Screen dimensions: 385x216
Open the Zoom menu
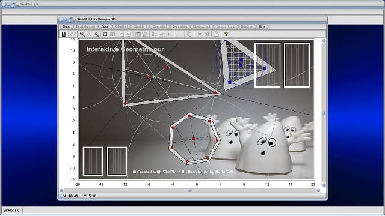105,26
